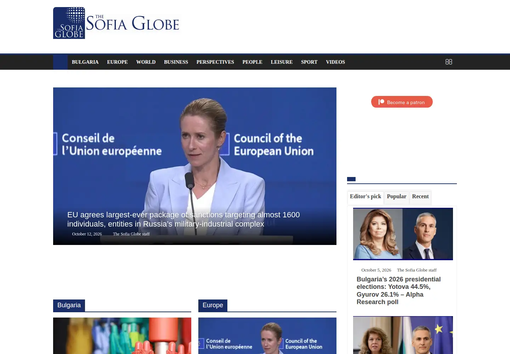Click The Sofia Globe staff in sidebar
This screenshot has width=510, height=354.
pyautogui.click(x=416, y=270)
